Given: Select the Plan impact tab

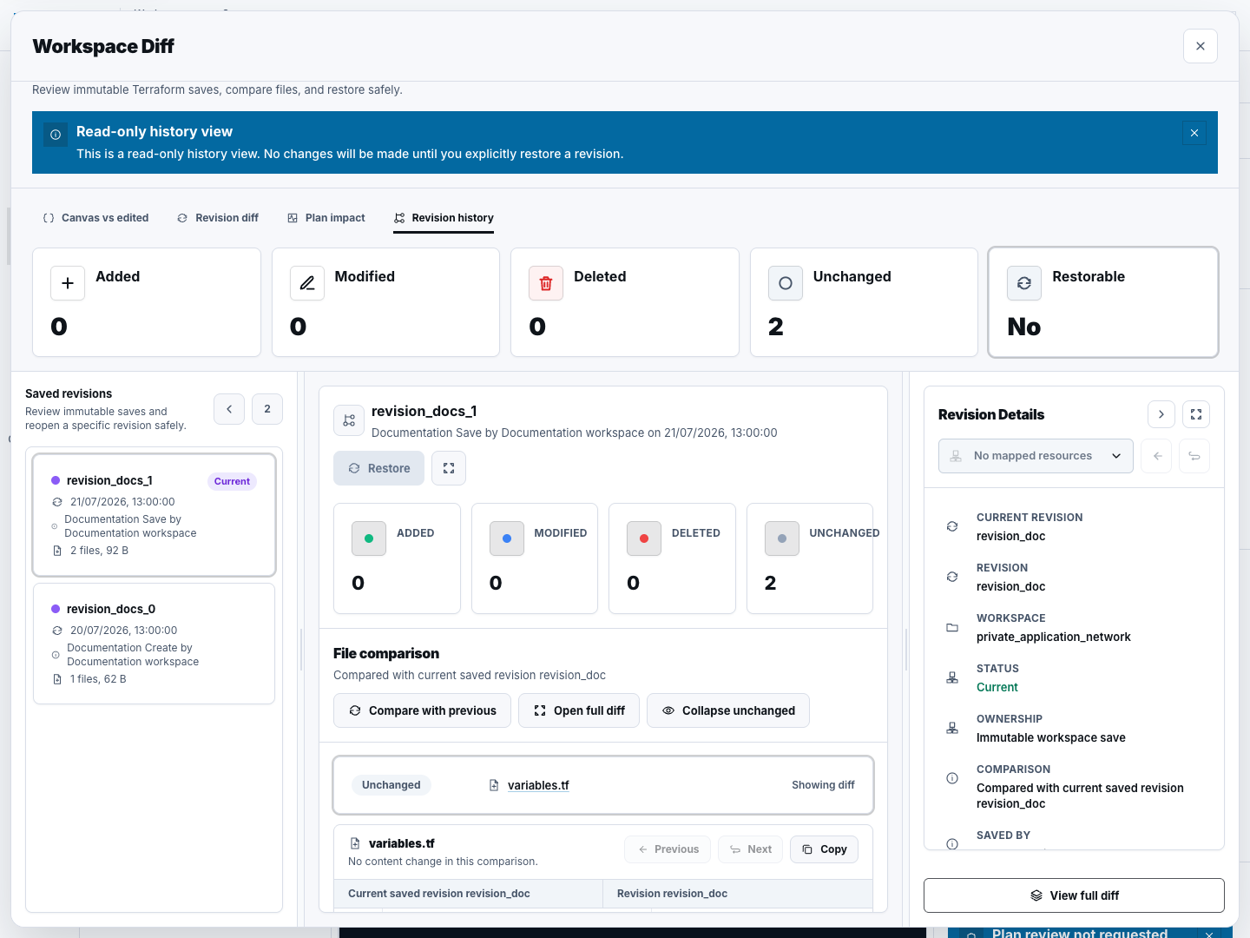Looking at the screenshot, I should pos(326,218).
